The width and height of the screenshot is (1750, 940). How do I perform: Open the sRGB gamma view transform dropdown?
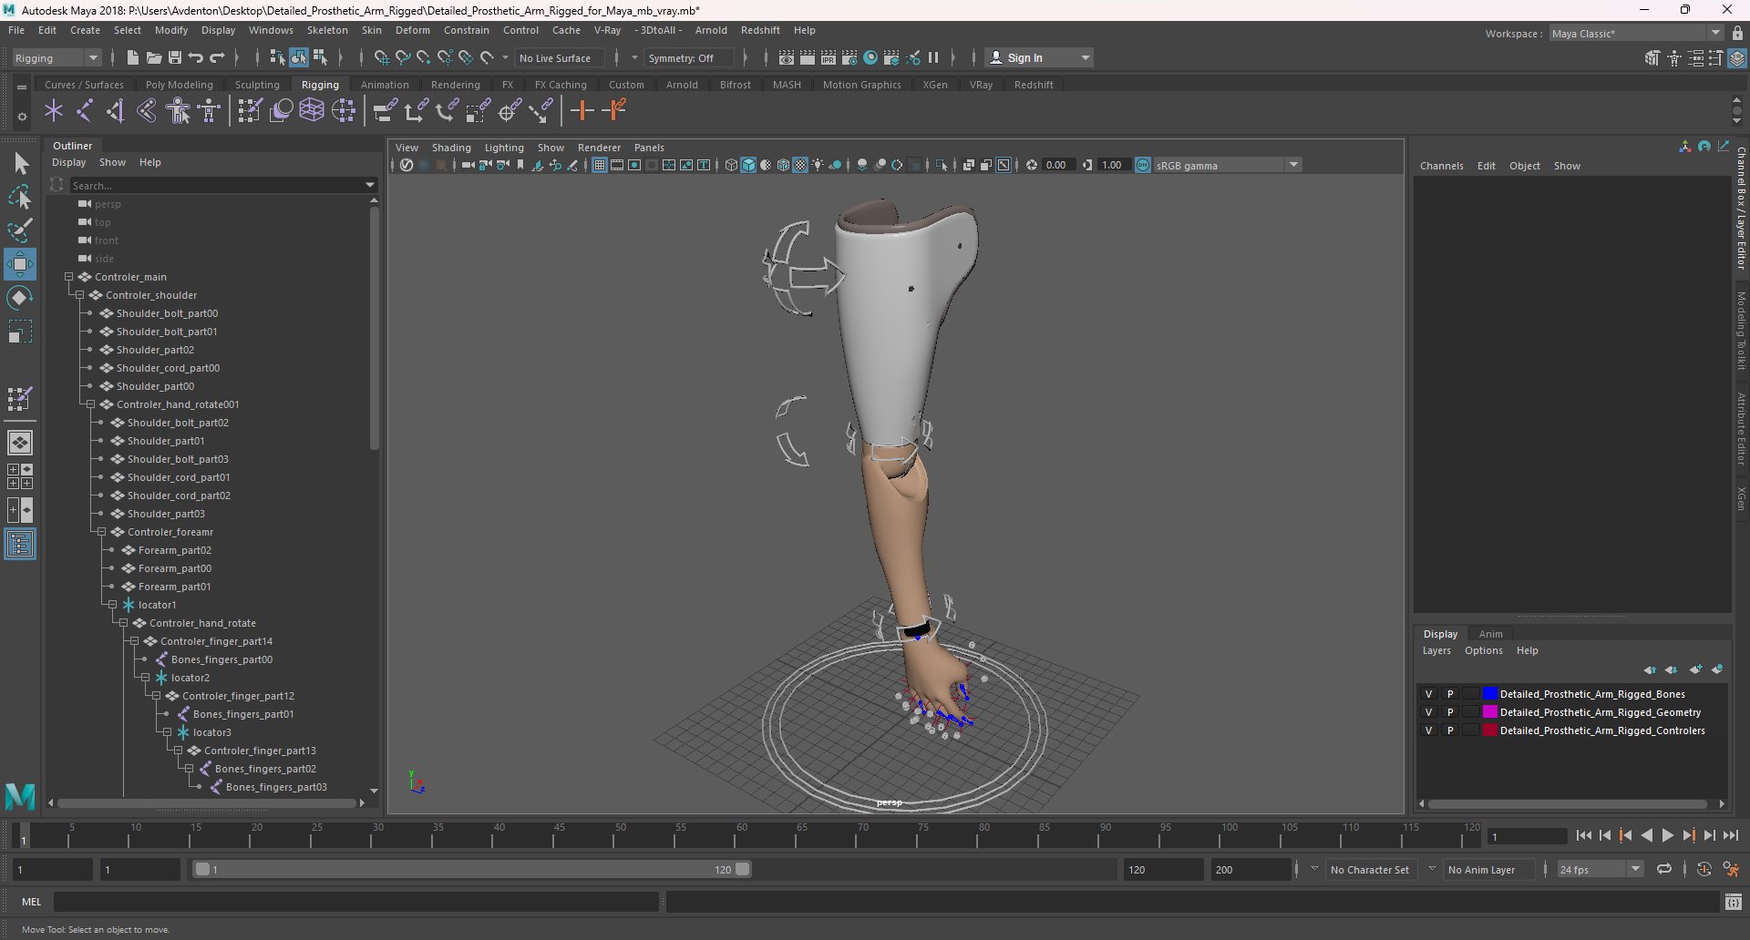[1227, 165]
